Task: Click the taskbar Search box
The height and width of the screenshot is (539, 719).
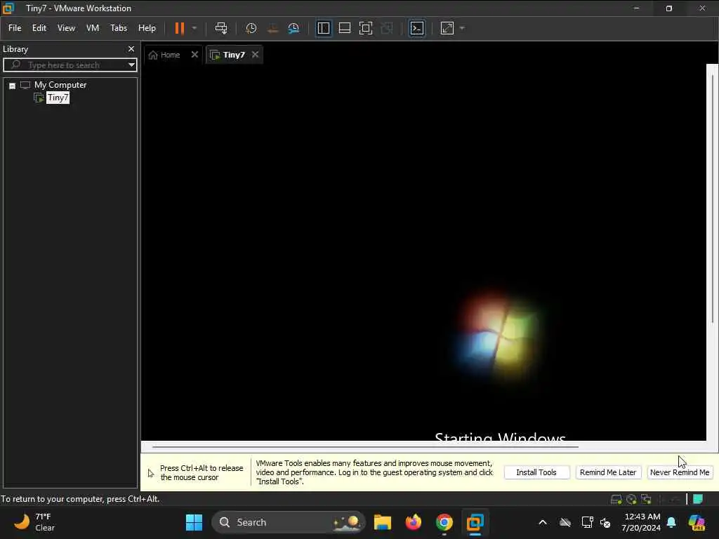Action: point(289,522)
